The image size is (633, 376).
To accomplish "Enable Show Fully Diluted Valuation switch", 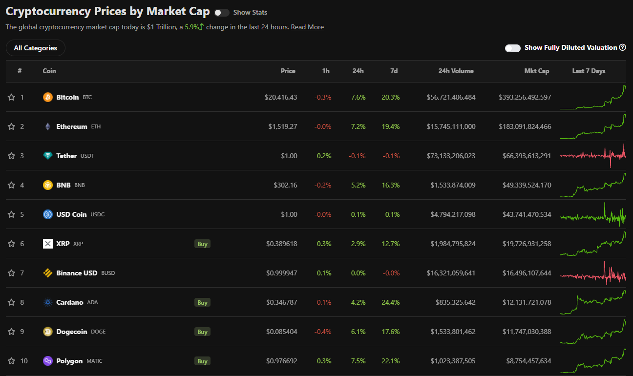I will pyautogui.click(x=513, y=48).
